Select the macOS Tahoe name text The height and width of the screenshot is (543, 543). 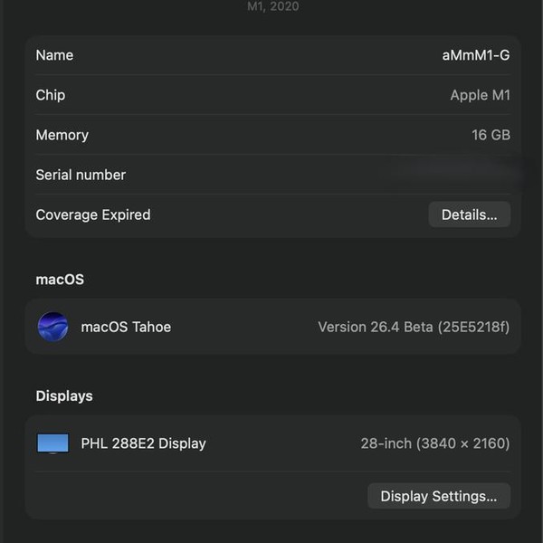point(126,327)
